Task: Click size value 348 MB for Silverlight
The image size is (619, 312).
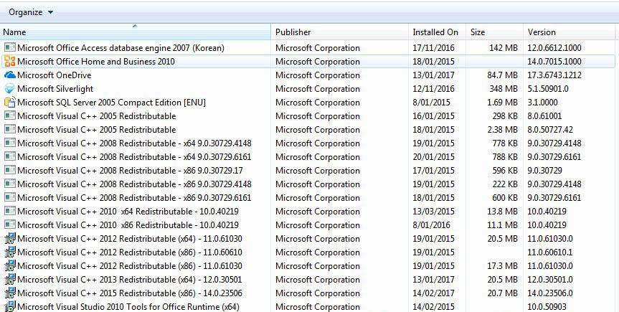Action: (x=503, y=89)
